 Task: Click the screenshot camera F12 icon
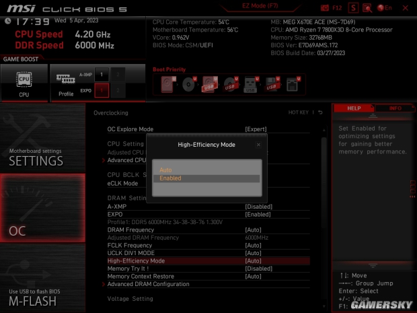[330, 8]
